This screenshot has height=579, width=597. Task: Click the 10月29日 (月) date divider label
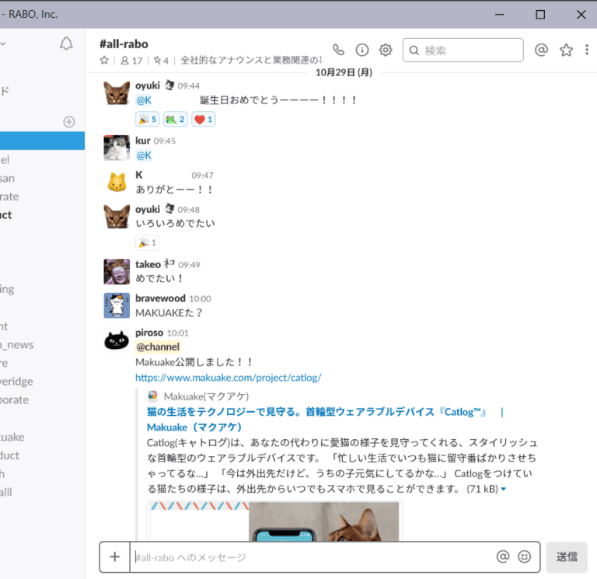pyautogui.click(x=344, y=72)
